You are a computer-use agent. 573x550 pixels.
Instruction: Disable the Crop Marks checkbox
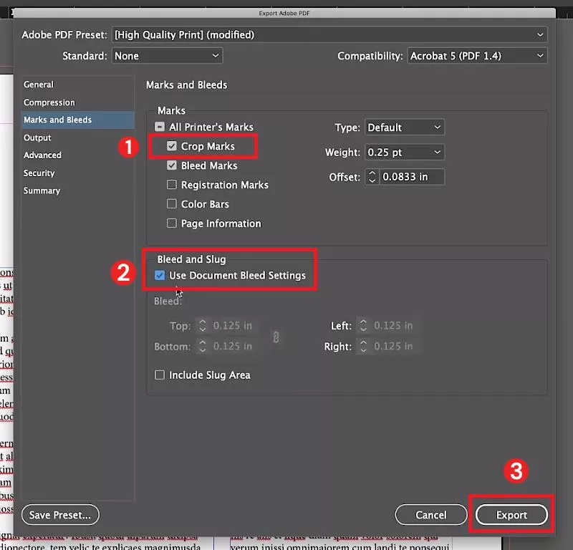click(171, 146)
